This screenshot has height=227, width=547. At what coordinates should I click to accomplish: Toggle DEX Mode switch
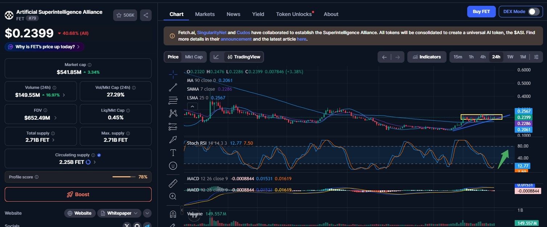click(534, 12)
